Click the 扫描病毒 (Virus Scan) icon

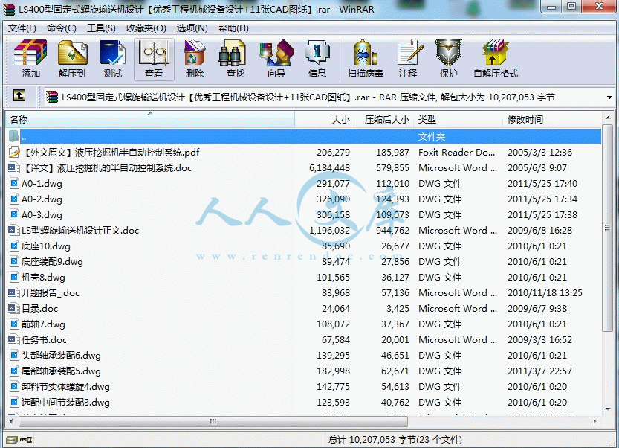pyautogui.click(x=365, y=59)
